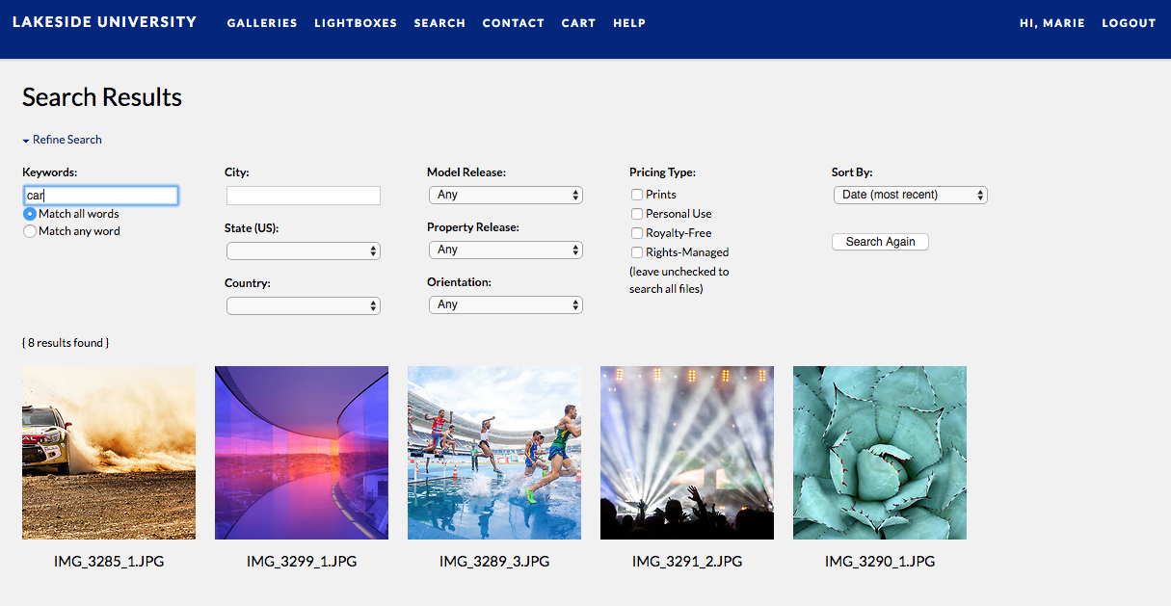The height and width of the screenshot is (606, 1171).
Task: Choose an option in Orientation dropdown
Action: click(x=506, y=304)
